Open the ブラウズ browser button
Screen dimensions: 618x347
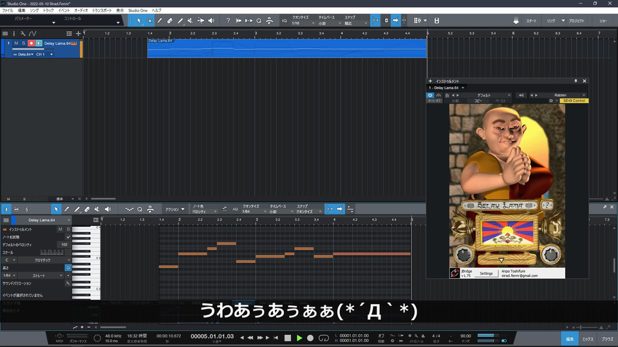[607, 339]
